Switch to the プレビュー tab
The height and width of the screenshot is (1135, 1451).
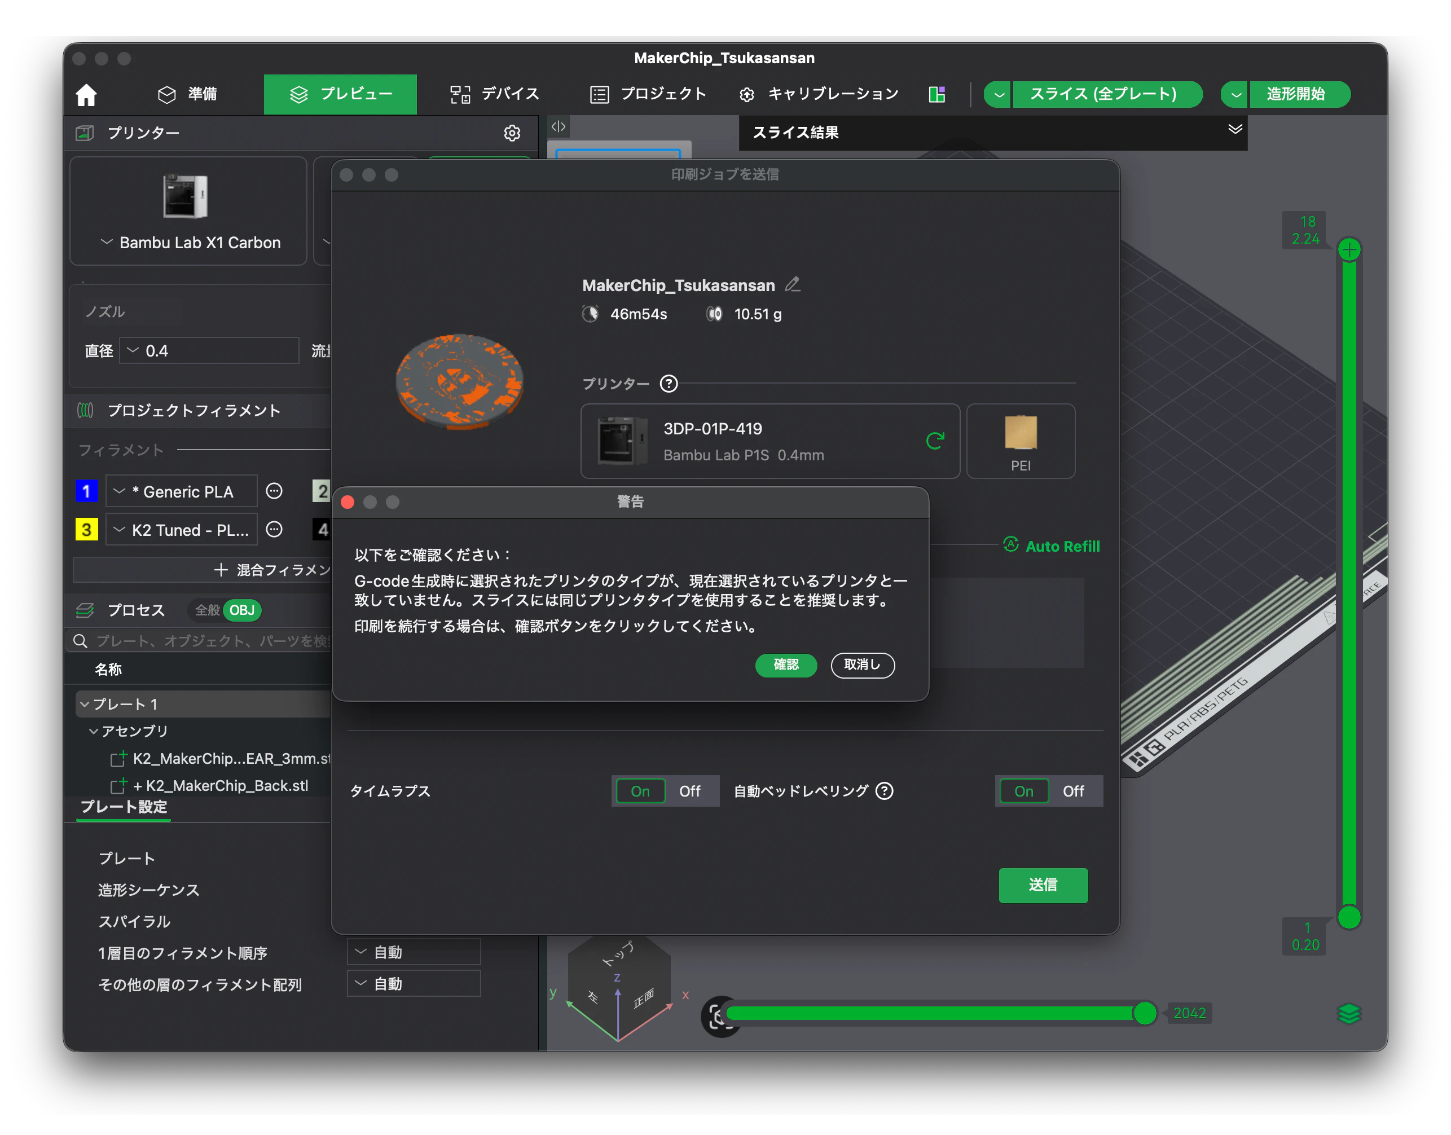340,94
